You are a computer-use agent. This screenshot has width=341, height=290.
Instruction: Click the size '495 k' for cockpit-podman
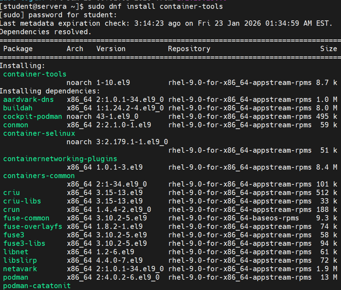coord(326,117)
